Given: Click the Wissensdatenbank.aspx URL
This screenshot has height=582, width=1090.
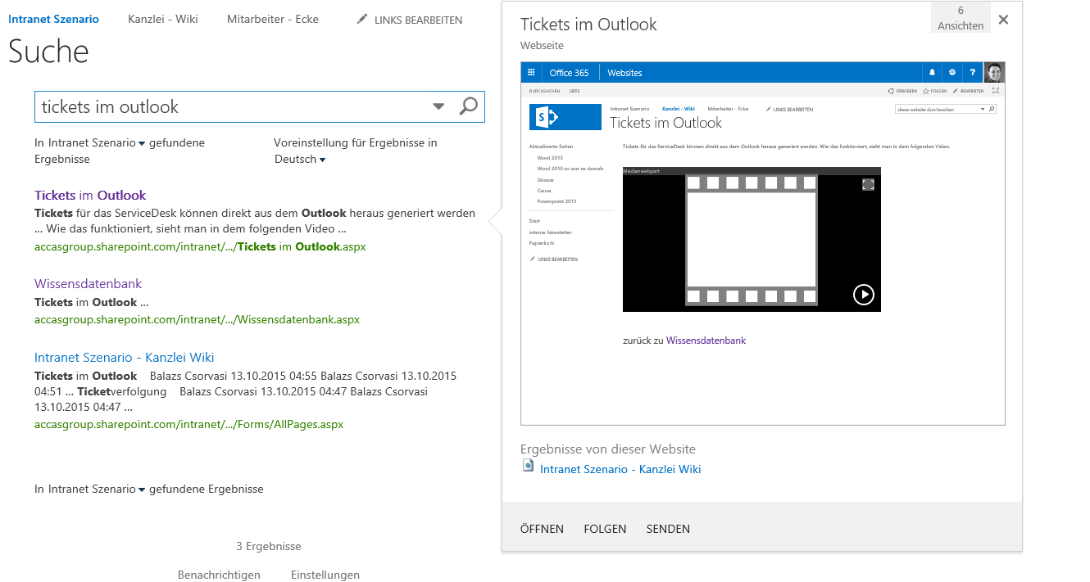Looking at the screenshot, I should pos(197,319).
